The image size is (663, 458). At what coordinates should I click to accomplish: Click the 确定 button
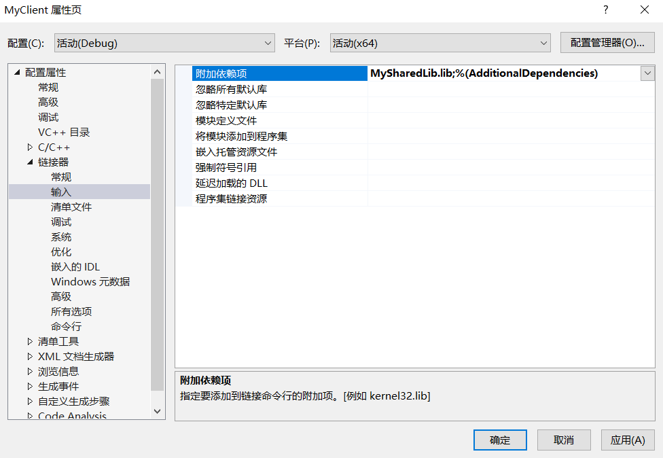pyautogui.click(x=500, y=440)
